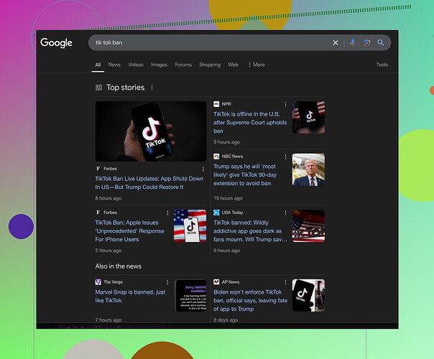Switch to the Shopping tab
Viewport: 434px width, 359px height.
click(210, 65)
